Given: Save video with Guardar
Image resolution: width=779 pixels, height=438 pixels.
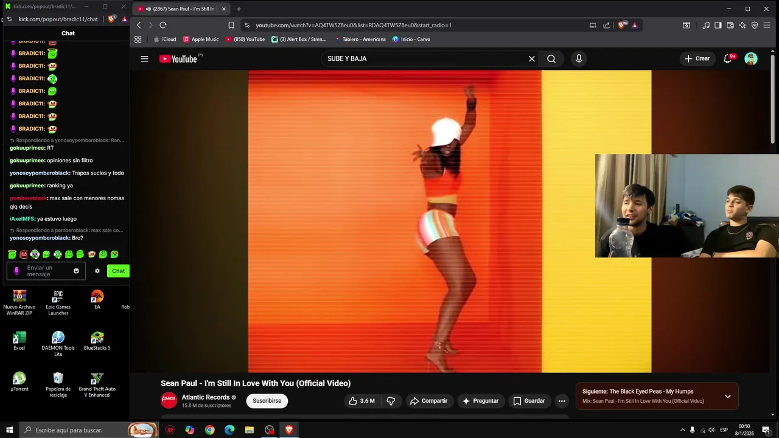Looking at the screenshot, I should pos(529,401).
